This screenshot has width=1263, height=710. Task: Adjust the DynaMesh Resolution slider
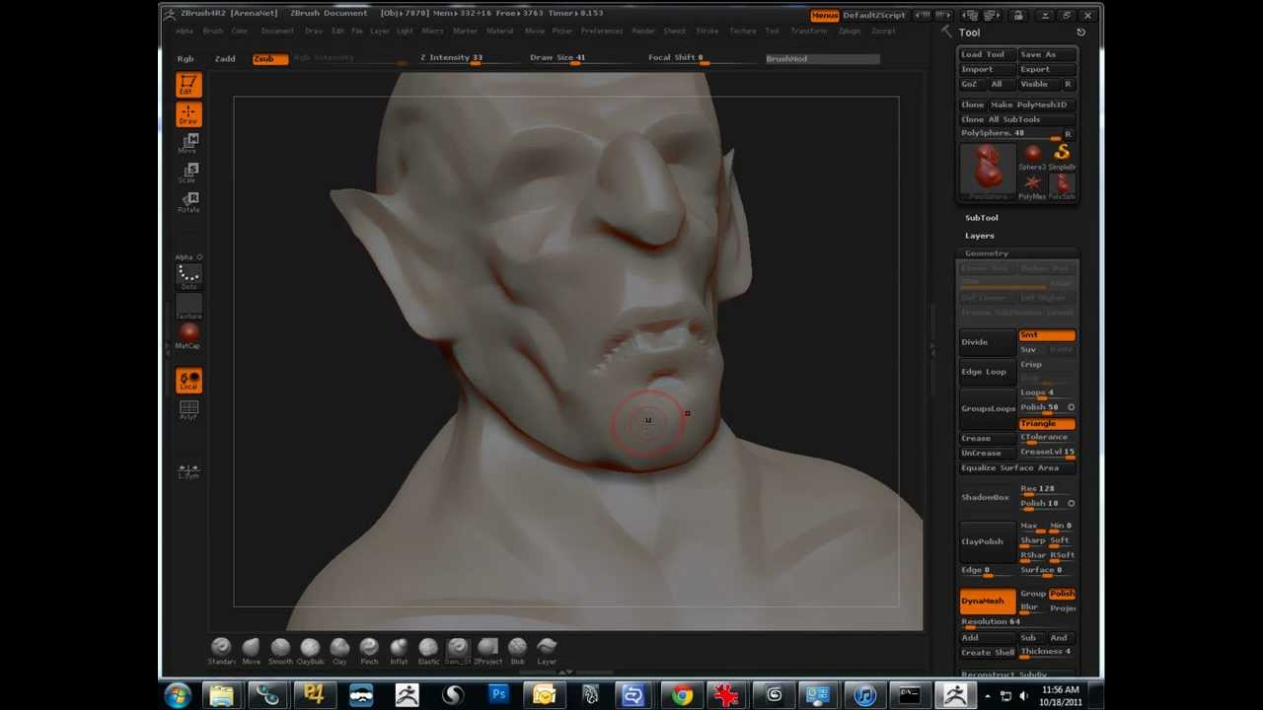tap(1017, 622)
